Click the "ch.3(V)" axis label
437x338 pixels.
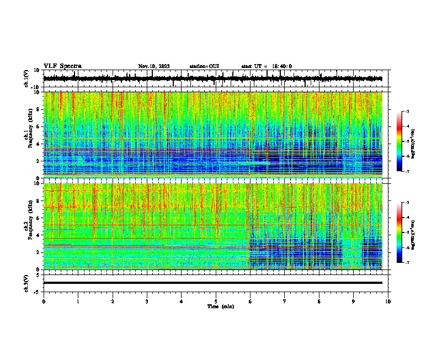[x=26, y=283]
